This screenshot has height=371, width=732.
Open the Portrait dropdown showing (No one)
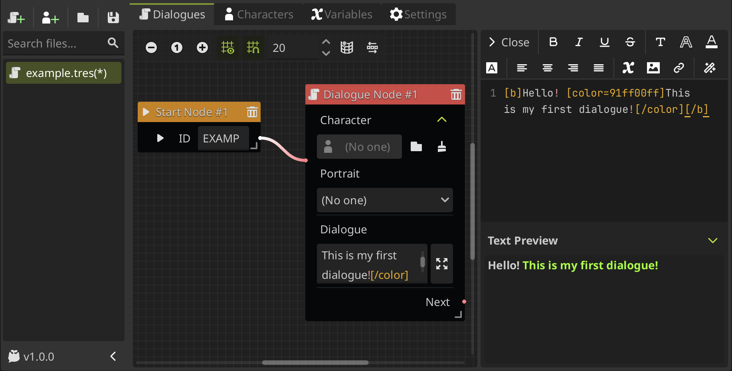pyautogui.click(x=384, y=200)
